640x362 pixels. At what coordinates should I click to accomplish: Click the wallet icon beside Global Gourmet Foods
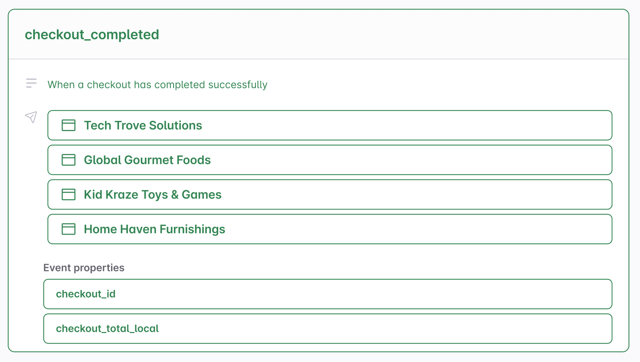click(x=68, y=160)
